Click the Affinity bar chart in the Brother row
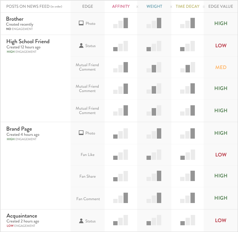This screenshot has width=238, height=232. coord(121,23)
